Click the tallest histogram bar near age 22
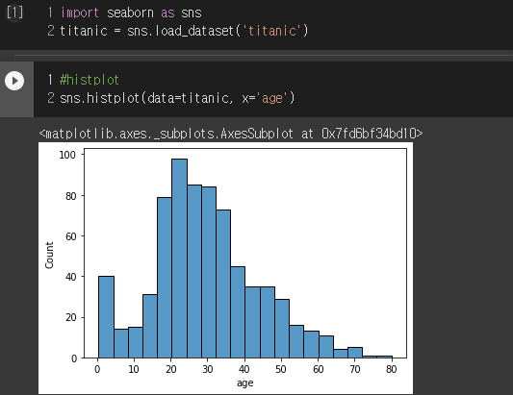 (179, 259)
